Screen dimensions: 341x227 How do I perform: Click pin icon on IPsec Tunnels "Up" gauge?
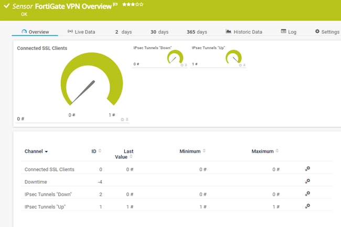coord(244,65)
